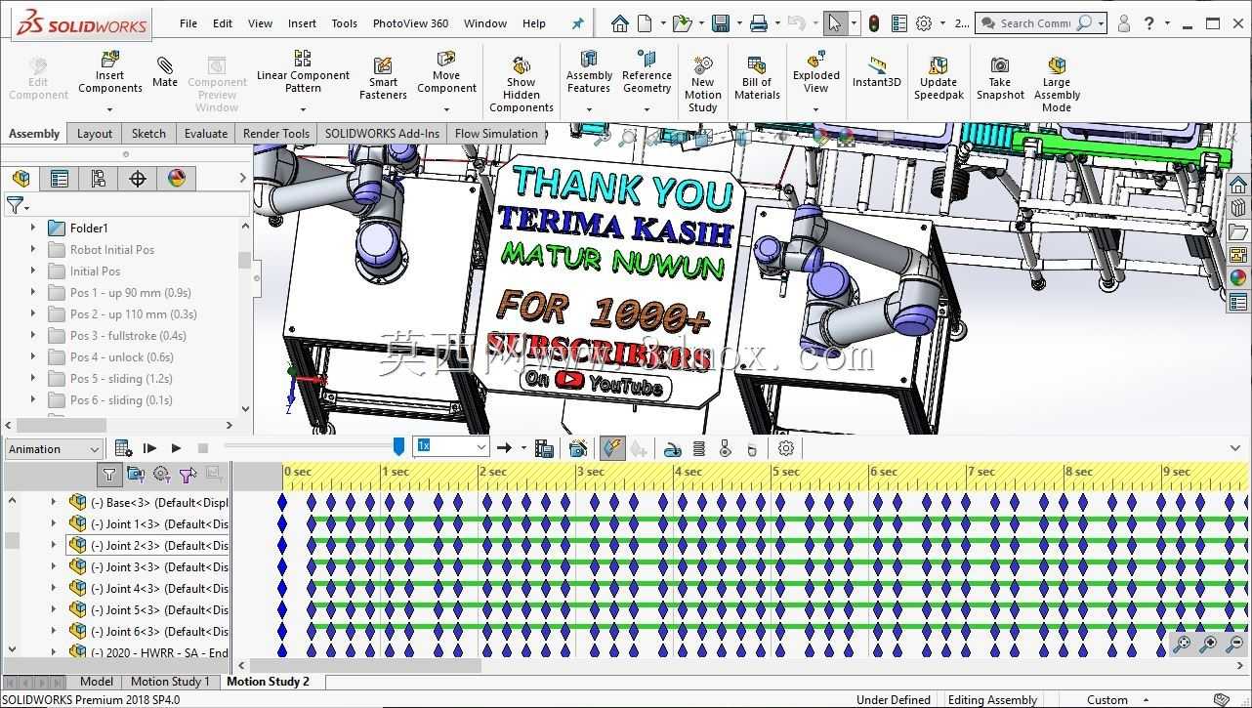Screen dimensions: 1252x708
Task: Open the Insert menu
Action: [x=302, y=23]
